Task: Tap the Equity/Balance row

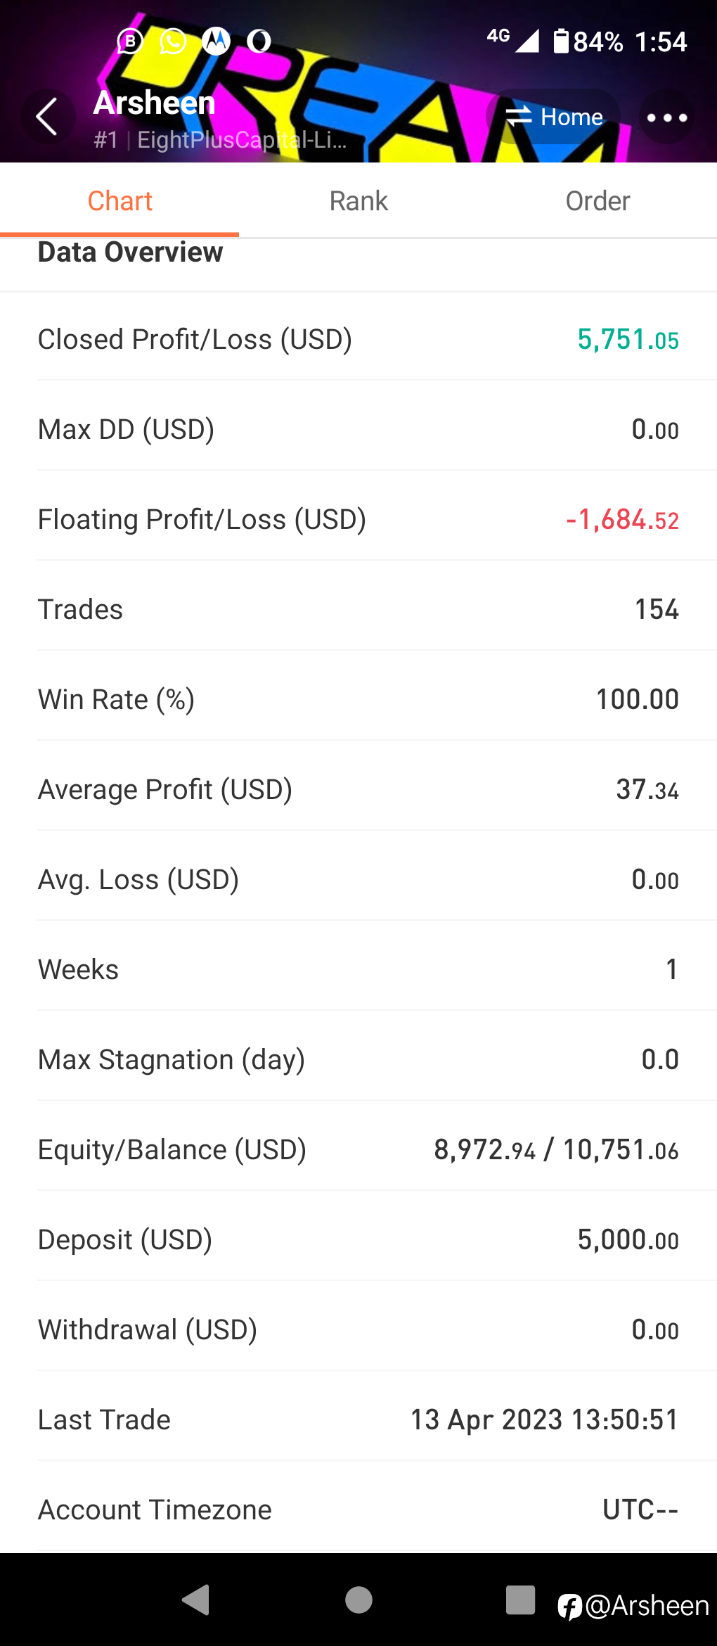Action: coord(358,1150)
